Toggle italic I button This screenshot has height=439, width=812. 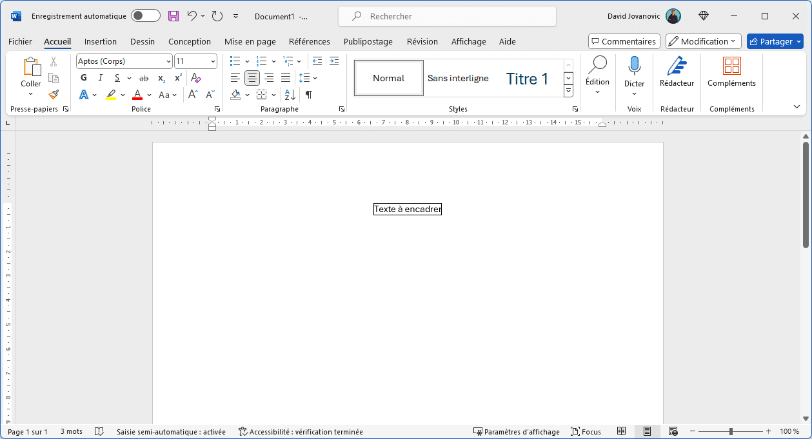101,78
